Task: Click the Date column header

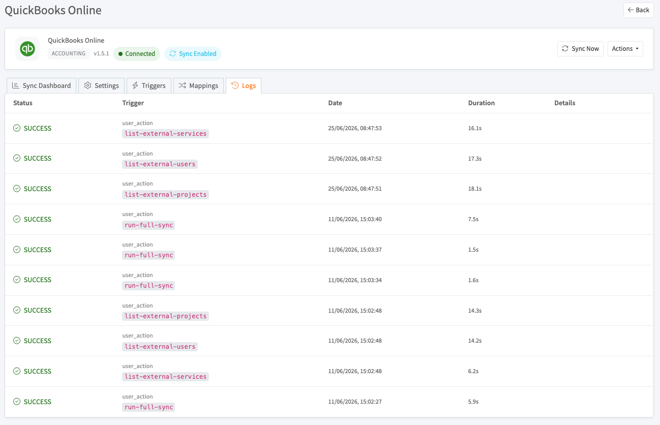Action: 335,103
